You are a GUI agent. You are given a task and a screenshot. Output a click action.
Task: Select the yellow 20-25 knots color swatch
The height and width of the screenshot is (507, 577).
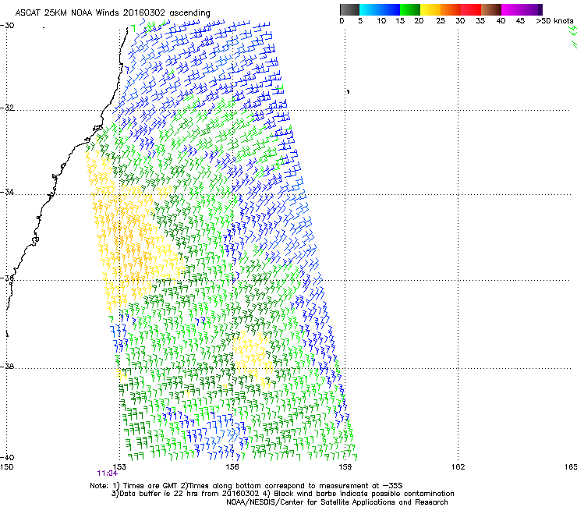tap(430, 9)
